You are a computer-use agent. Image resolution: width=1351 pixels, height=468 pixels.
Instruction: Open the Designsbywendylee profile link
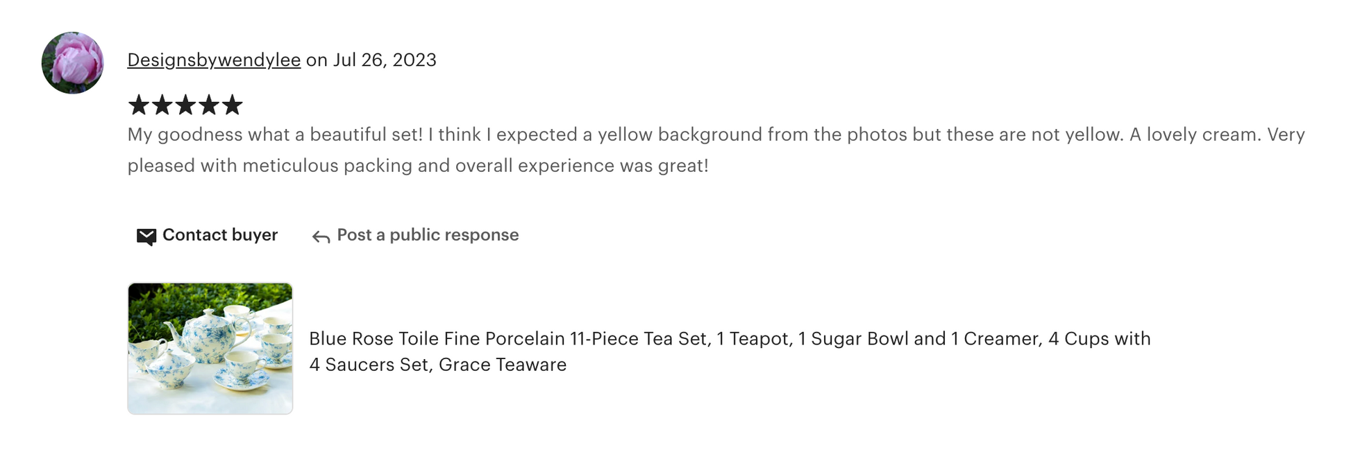214,60
